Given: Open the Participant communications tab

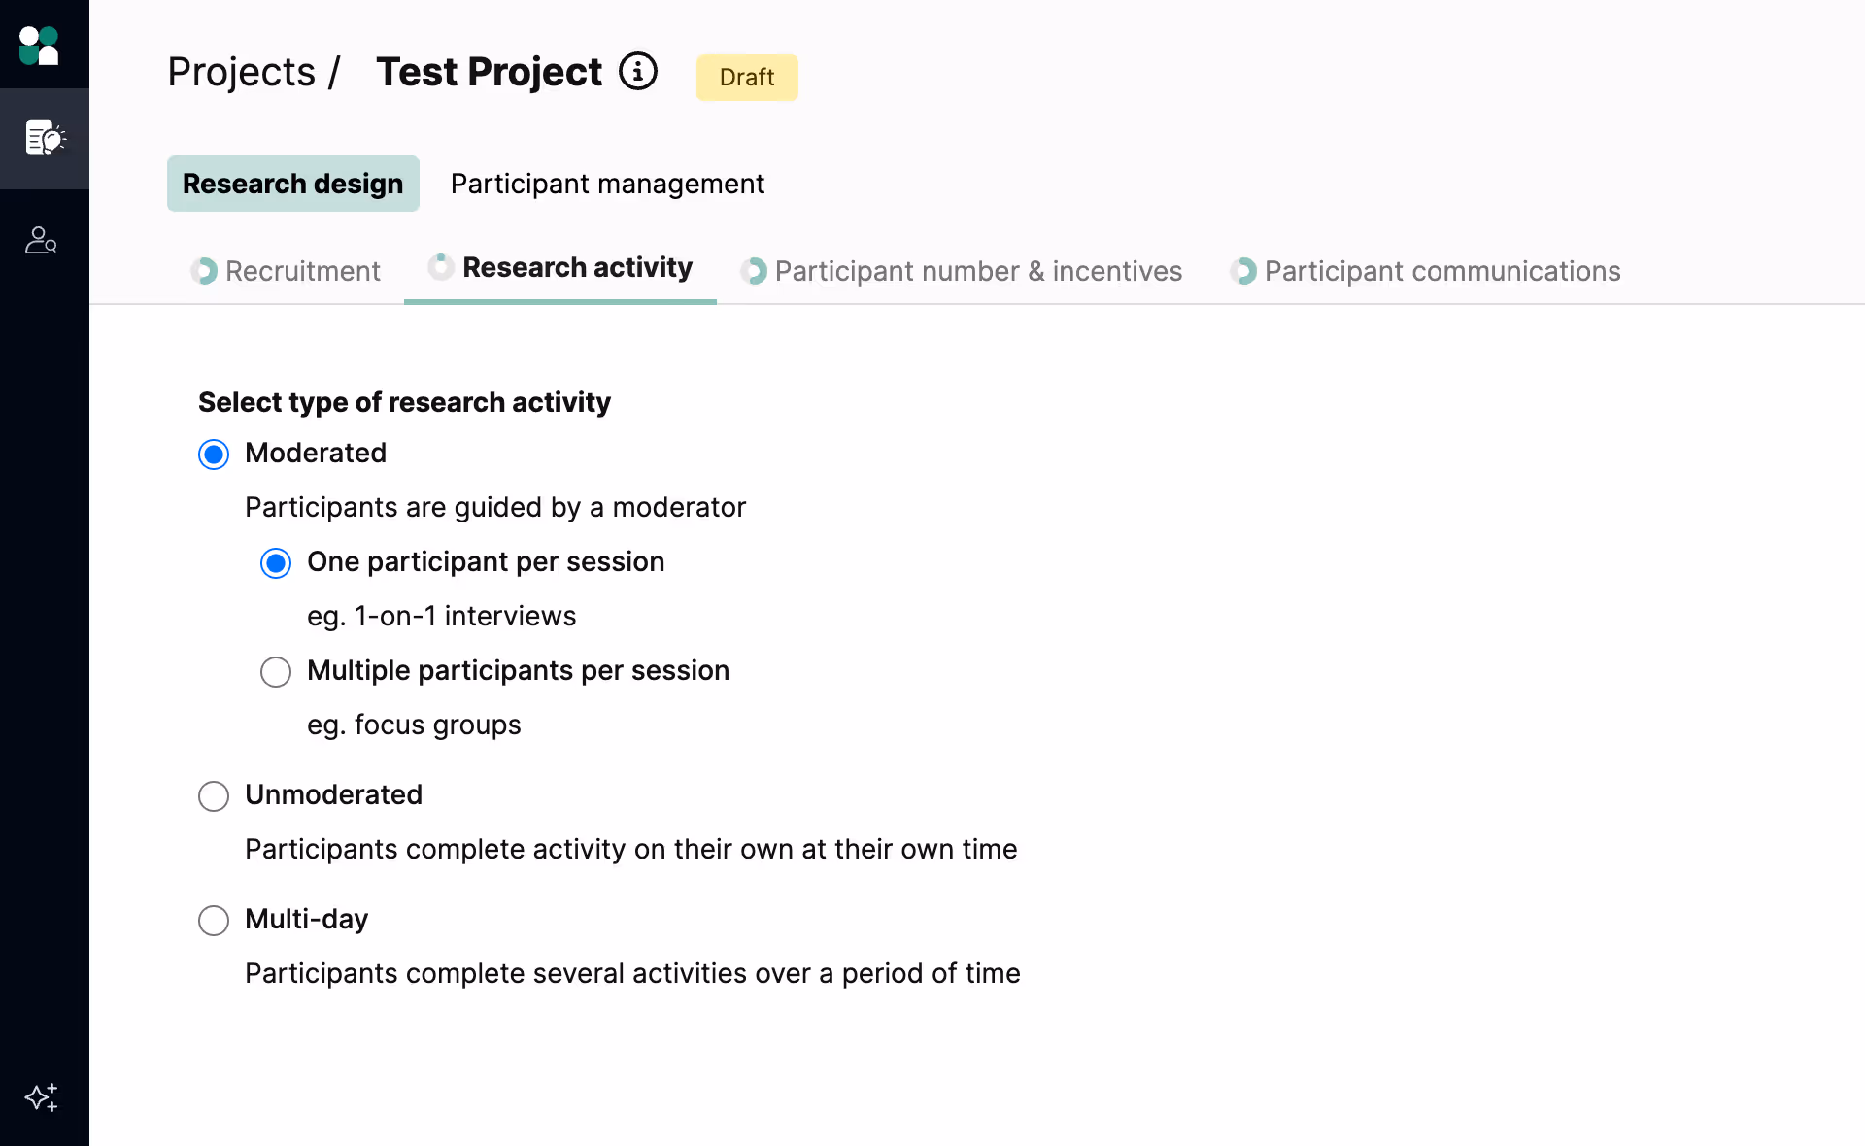Looking at the screenshot, I should coord(1442,271).
